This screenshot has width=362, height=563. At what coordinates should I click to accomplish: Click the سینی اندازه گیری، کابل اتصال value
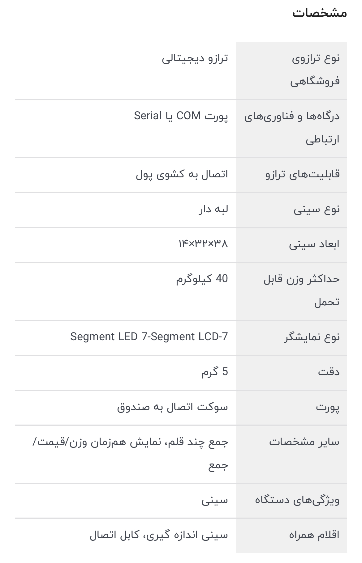(x=159, y=535)
